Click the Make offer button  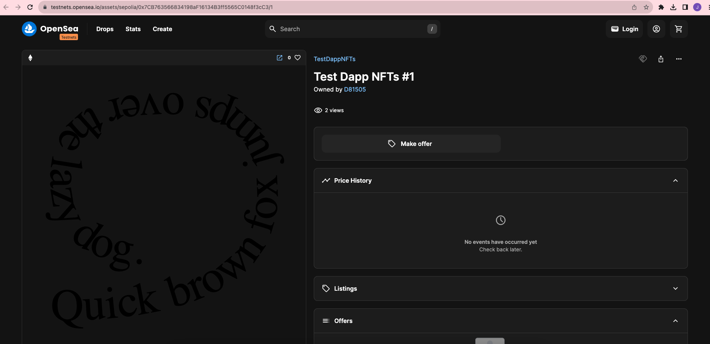[x=411, y=144]
